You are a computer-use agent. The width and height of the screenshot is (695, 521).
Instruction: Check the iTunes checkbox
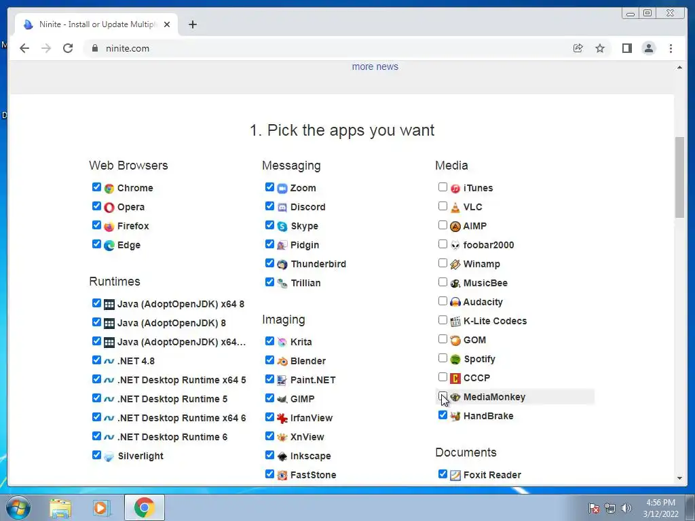coord(443,187)
